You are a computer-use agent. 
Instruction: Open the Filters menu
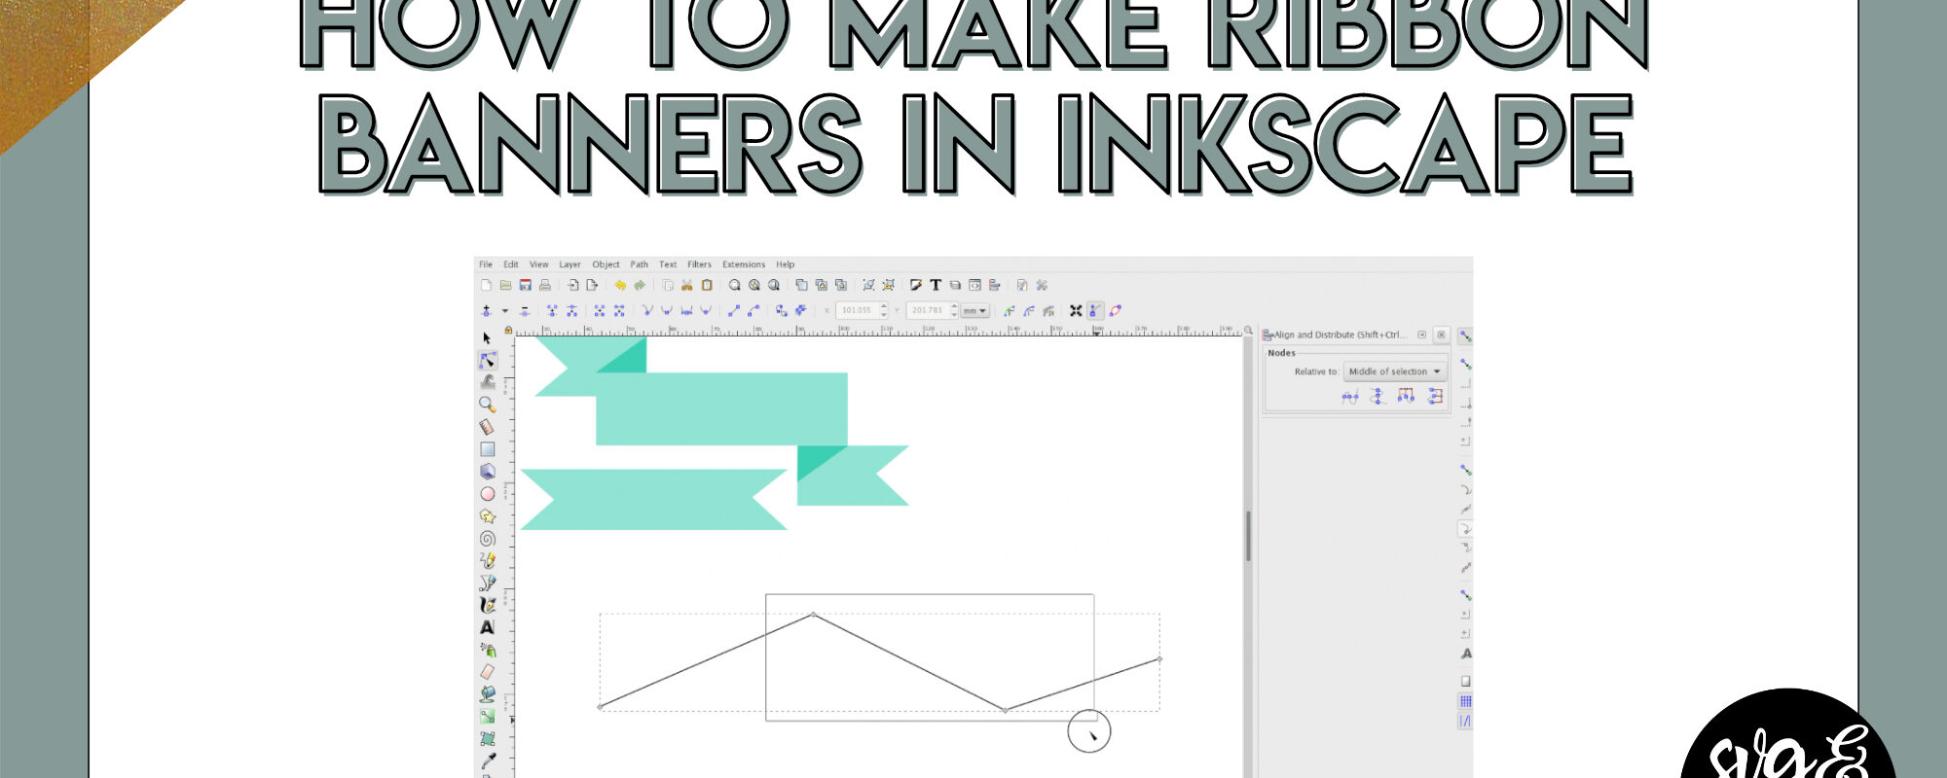point(699,265)
